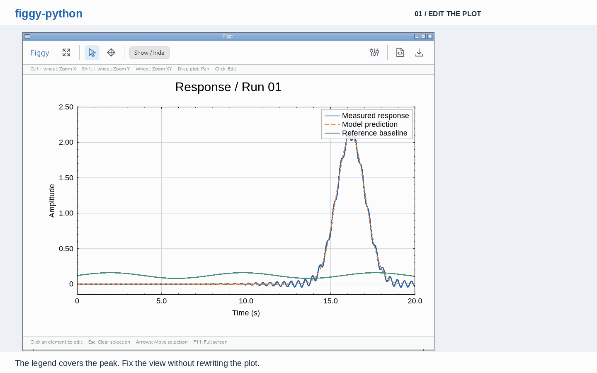Screen dimensions: 597x373
Task: Click the x-axis tick label 5.0
Action: [x=162, y=301]
